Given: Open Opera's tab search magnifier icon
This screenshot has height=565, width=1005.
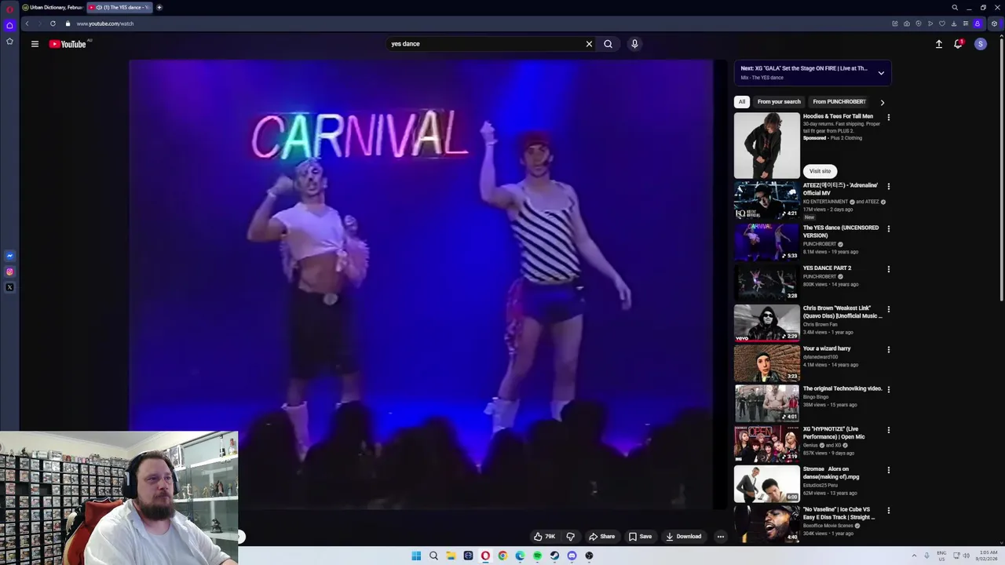Looking at the screenshot, I should 955,7.
